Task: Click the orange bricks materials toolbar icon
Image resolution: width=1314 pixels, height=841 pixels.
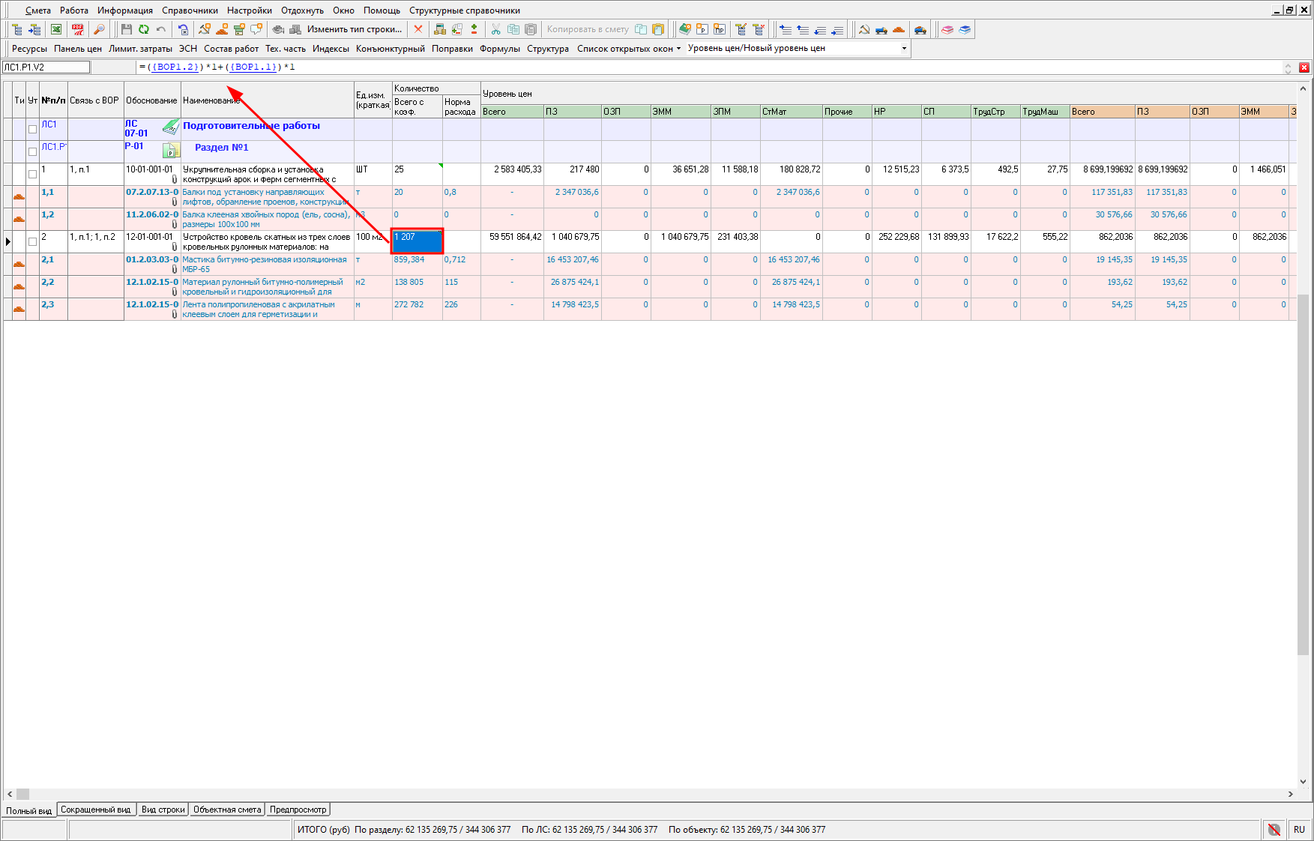Action: pyautogui.click(x=899, y=29)
